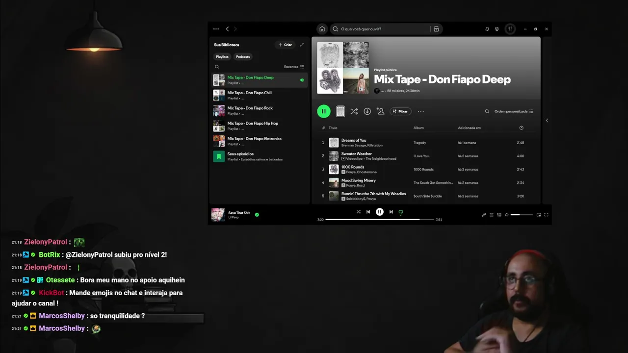Download the playlist with the arrow icon
Viewport: 628px width, 353px height.
pos(367,111)
